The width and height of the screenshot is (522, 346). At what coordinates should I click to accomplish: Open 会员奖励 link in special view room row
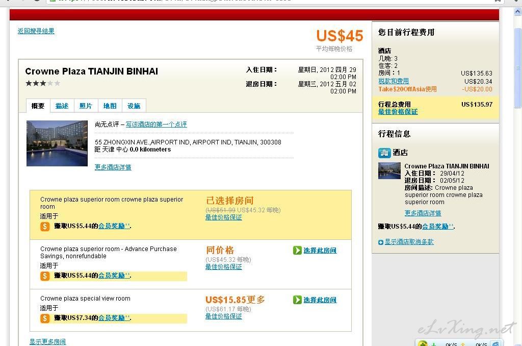tap(114, 318)
